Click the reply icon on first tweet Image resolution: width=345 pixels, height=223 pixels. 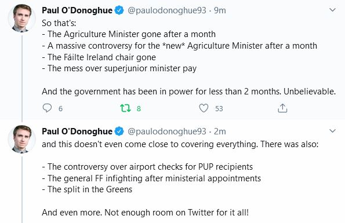pos(47,108)
